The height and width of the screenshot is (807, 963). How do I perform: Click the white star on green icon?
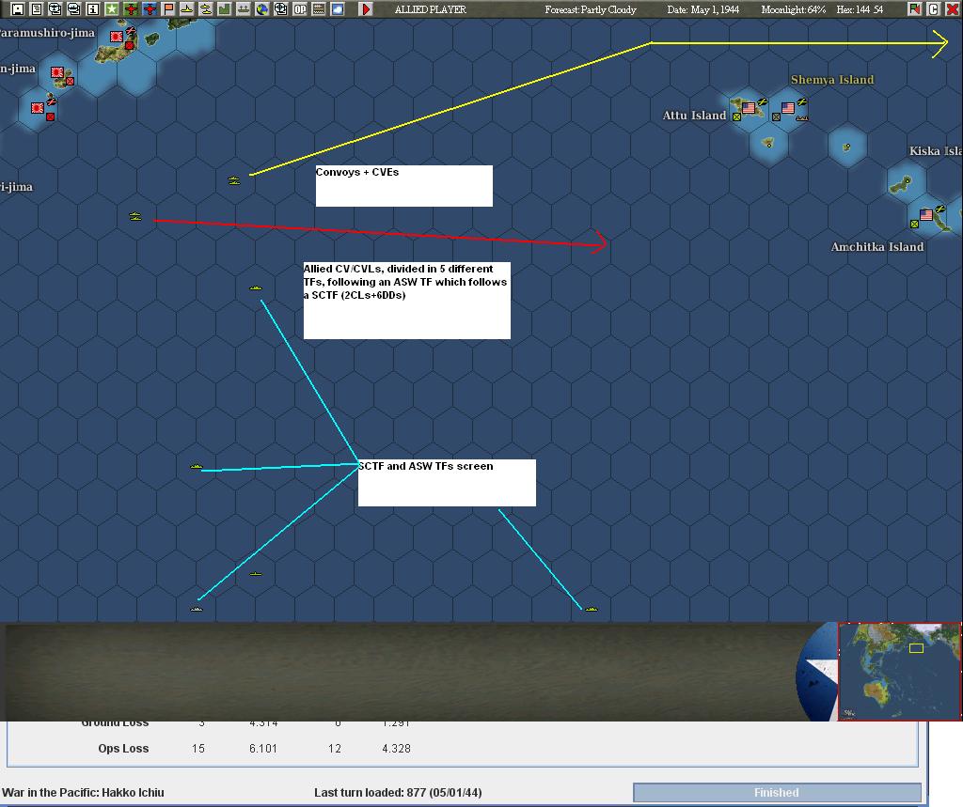point(111,8)
